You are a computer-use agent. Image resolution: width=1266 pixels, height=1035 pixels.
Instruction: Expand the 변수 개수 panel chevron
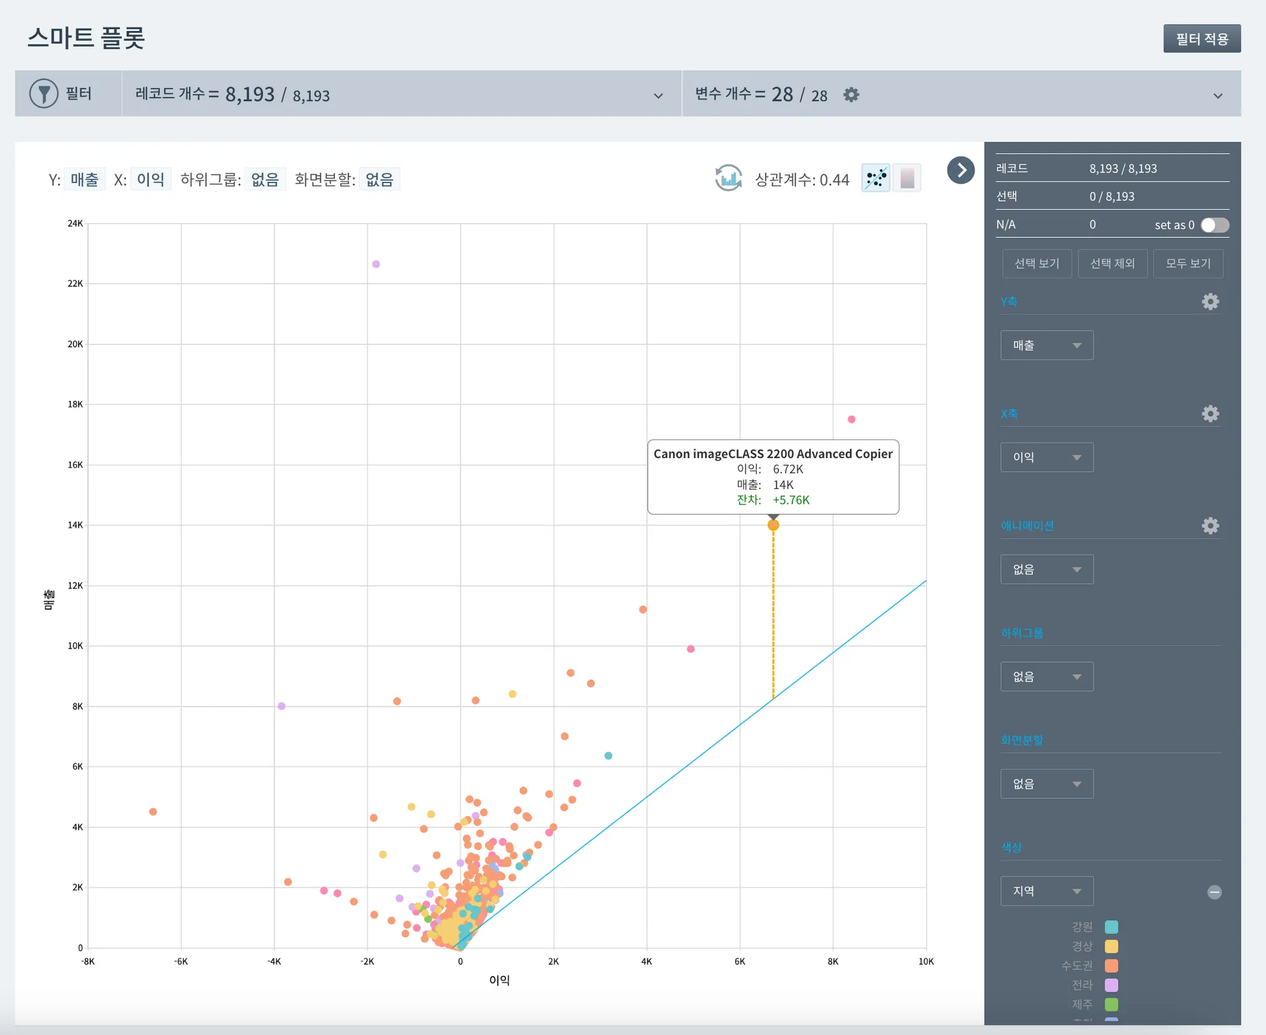pos(1218,96)
